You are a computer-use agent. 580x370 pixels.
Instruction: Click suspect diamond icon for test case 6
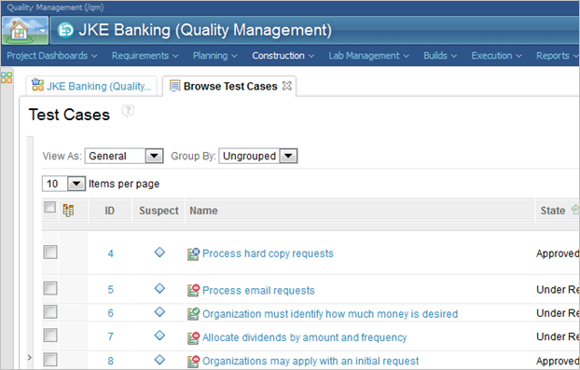pos(159,312)
